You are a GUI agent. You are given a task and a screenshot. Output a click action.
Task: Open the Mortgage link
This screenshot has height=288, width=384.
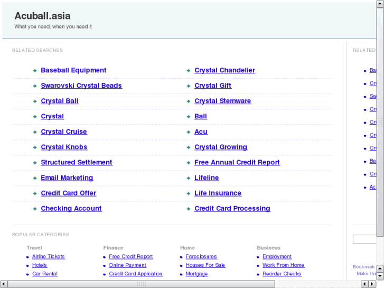(x=196, y=274)
